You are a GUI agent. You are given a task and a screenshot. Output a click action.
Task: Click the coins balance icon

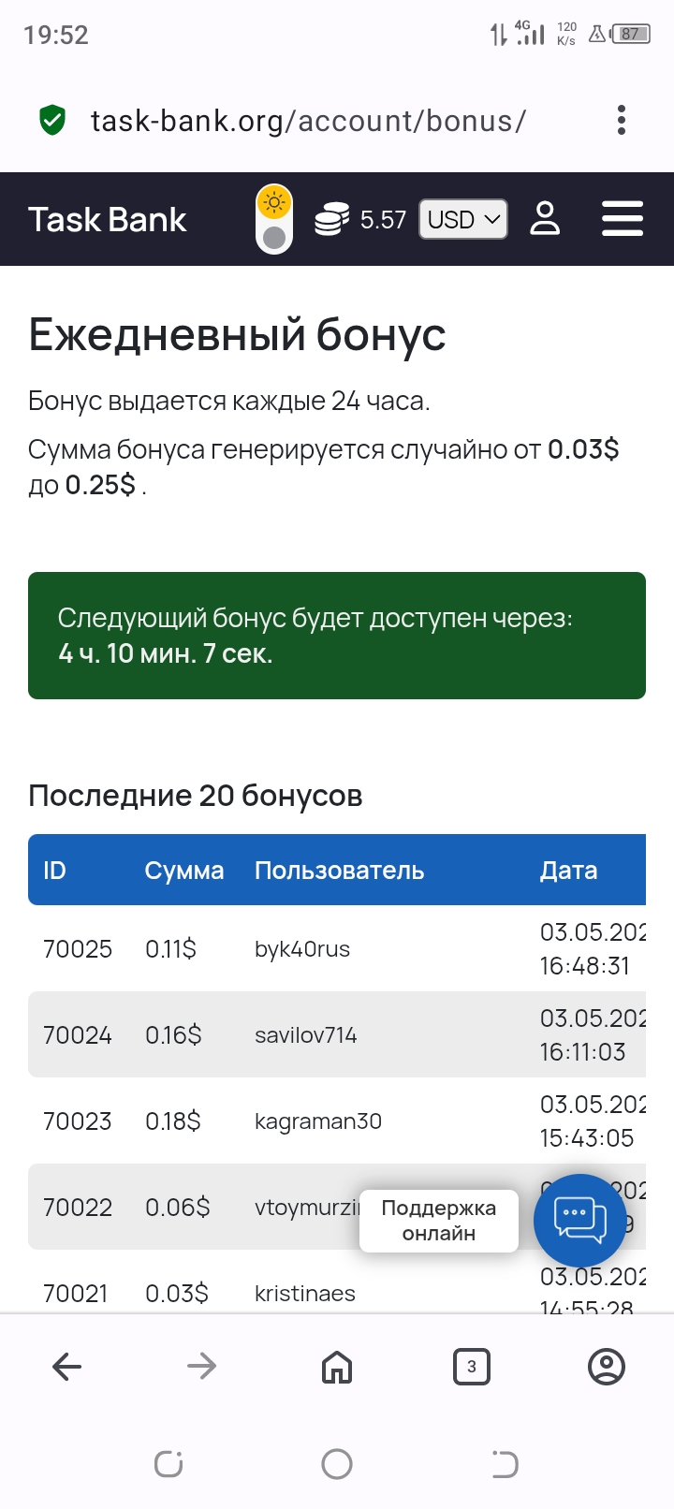pos(331,219)
